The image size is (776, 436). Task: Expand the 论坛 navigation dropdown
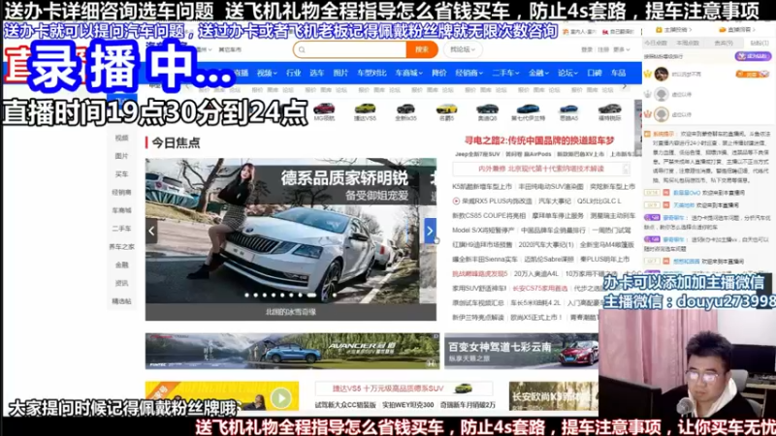coord(567,74)
